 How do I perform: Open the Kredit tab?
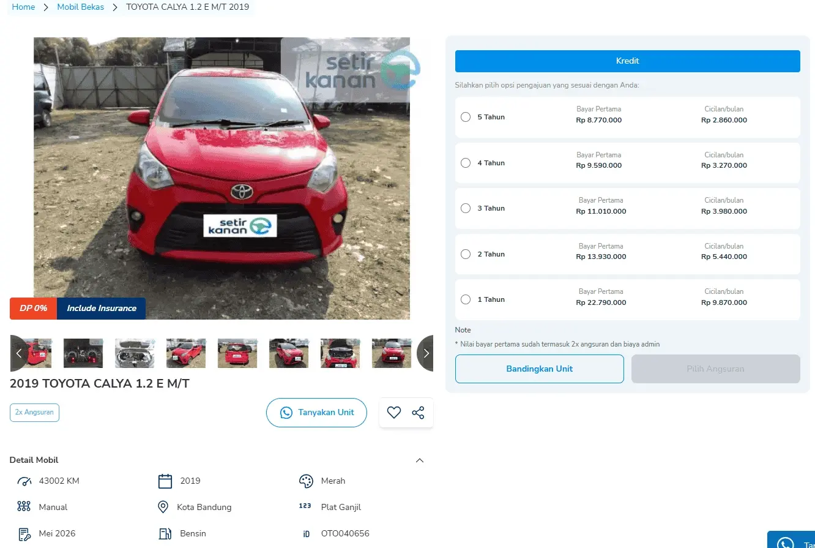627,61
